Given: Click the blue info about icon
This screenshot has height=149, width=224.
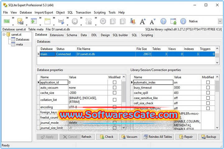Looking at the screenshot, I should coord(183,21).
